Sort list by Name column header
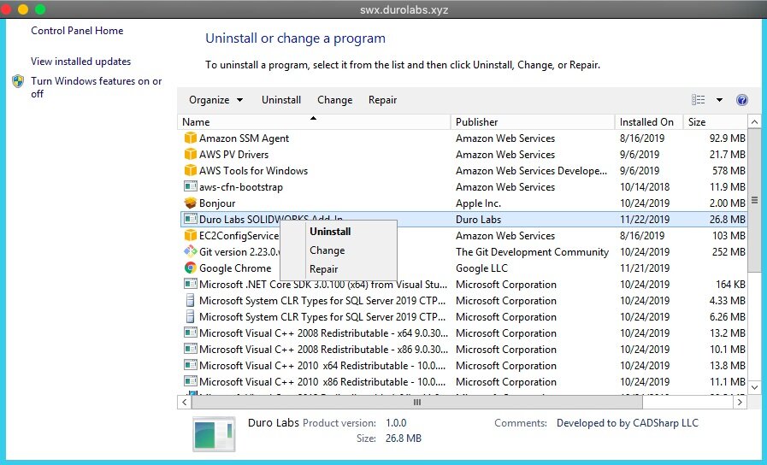This screenshot has height=465, width=767. (x=313, y=122)
